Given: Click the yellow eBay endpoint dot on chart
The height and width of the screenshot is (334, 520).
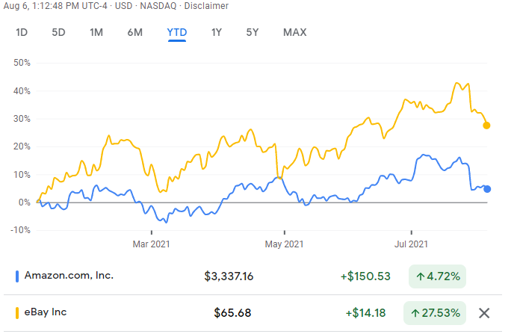Looking at the screenshot, I should (487, 125).
